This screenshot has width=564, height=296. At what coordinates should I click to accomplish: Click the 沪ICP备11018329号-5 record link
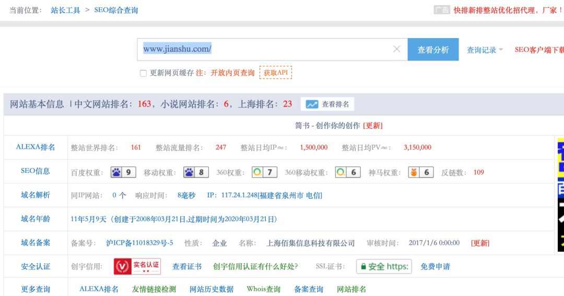point(139,243)
